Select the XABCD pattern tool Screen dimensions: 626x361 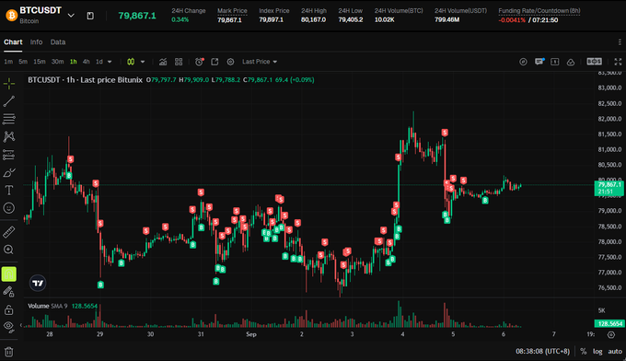point(9,136)
